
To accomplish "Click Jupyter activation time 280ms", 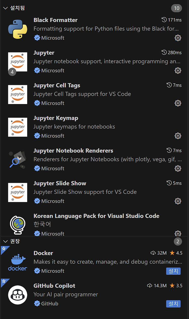I will coord(172,52).
